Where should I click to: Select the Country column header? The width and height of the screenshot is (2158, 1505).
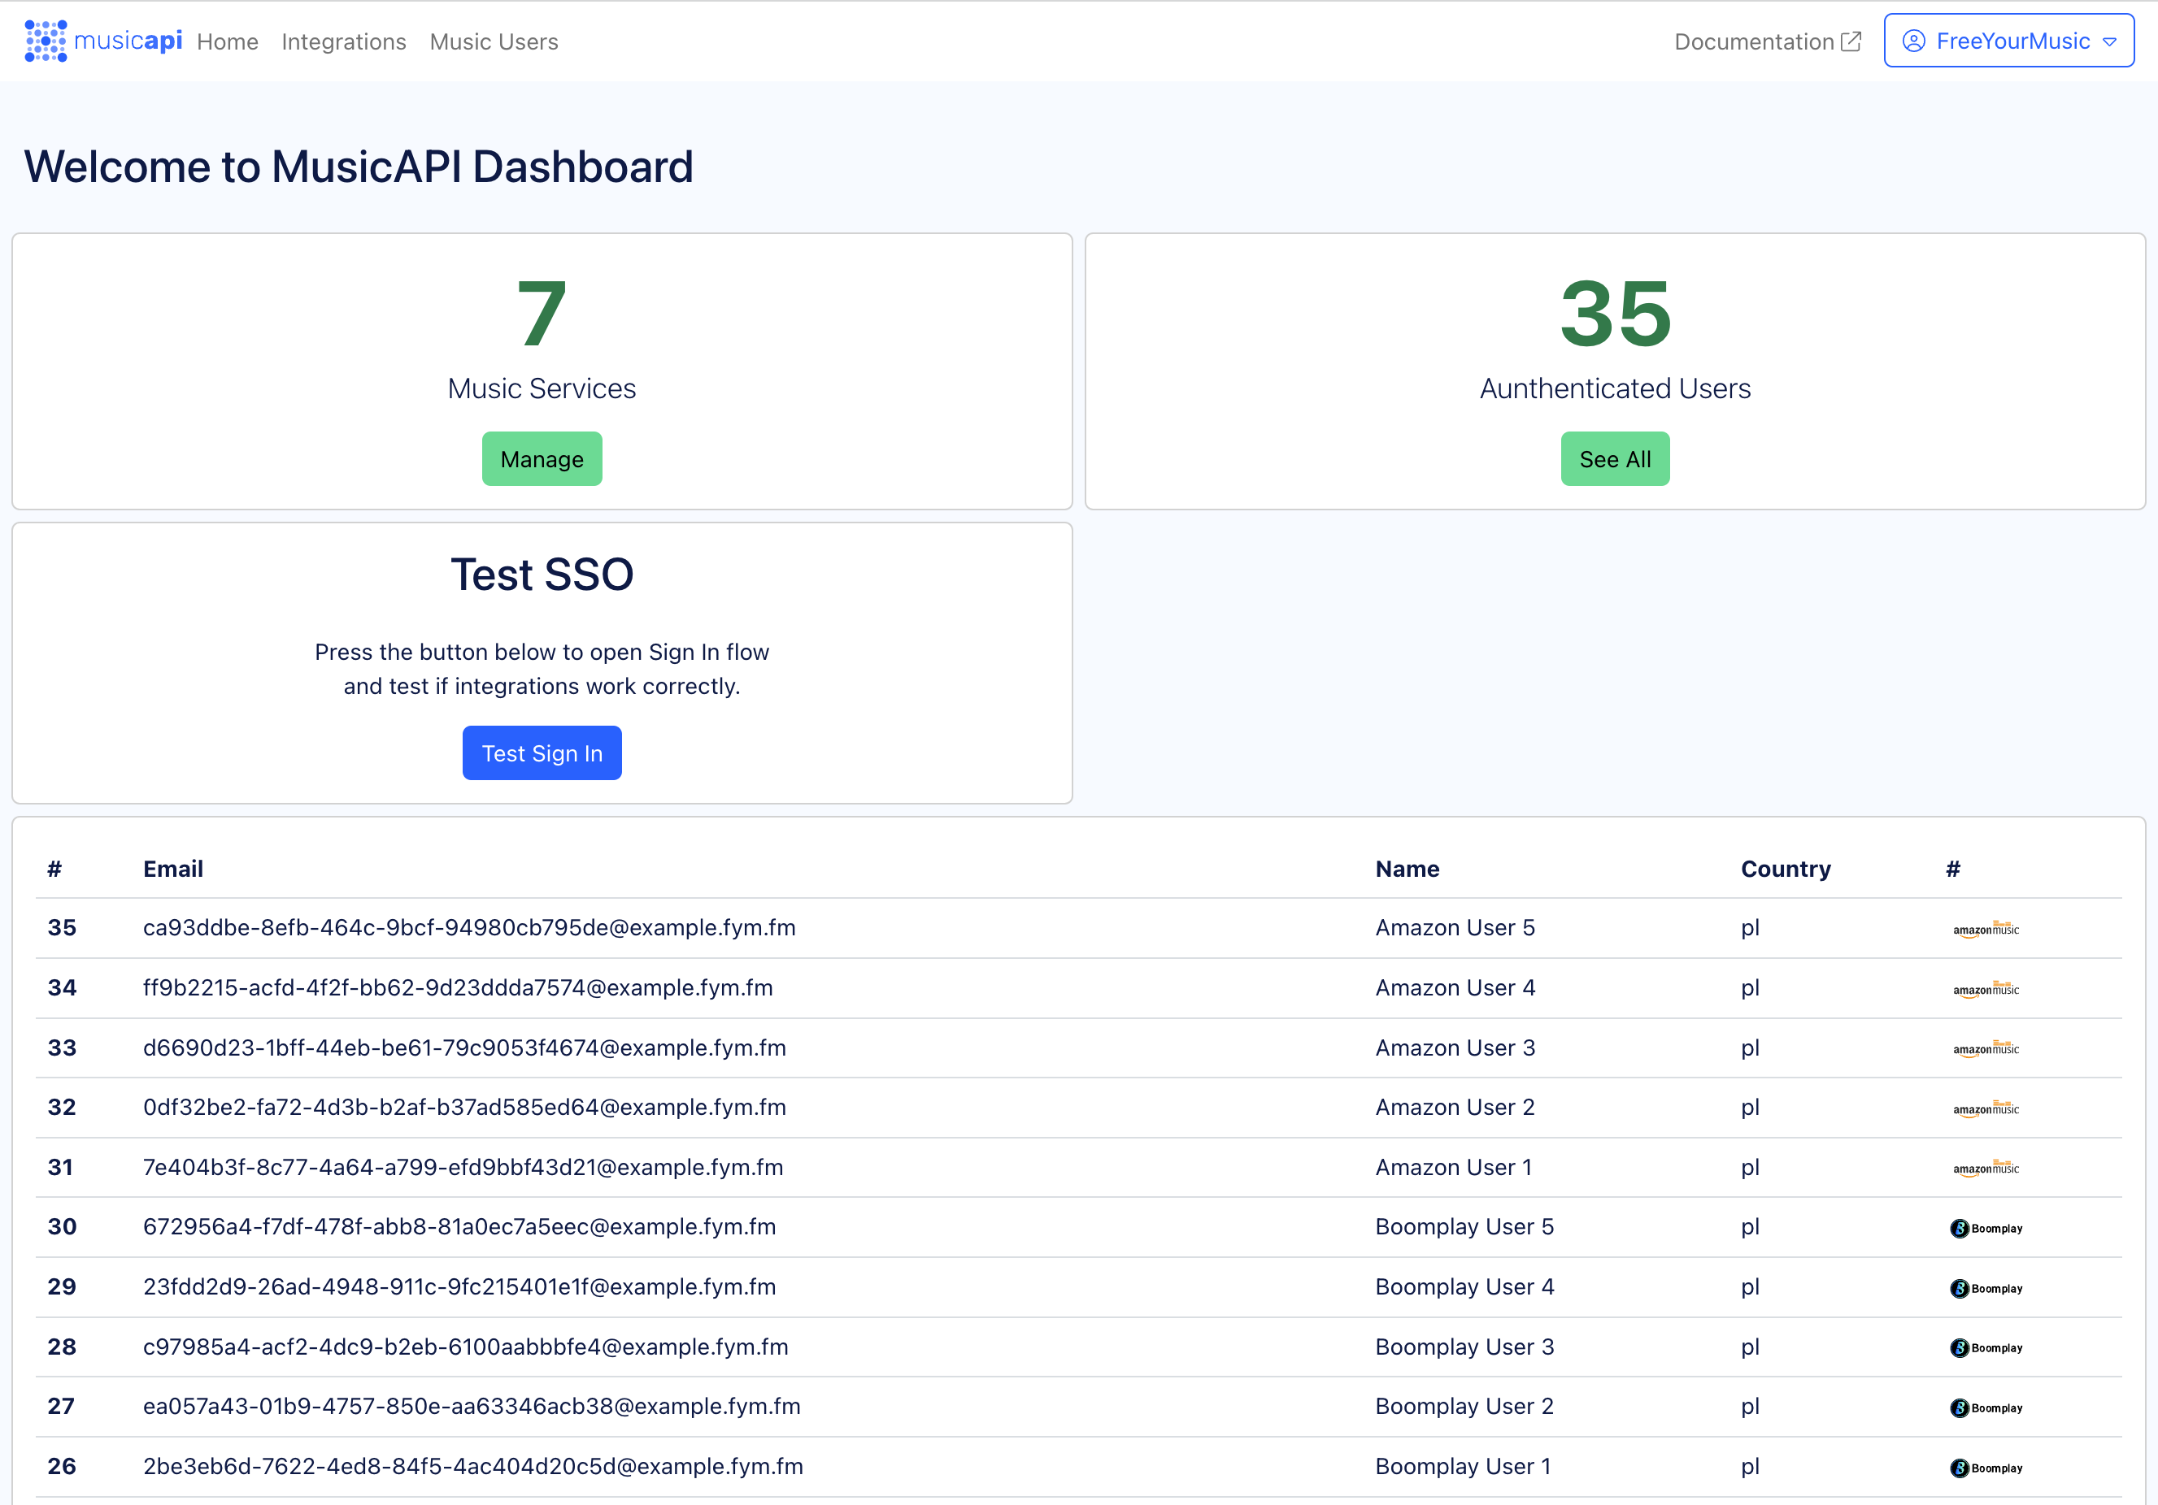[x=1786, y=869]
